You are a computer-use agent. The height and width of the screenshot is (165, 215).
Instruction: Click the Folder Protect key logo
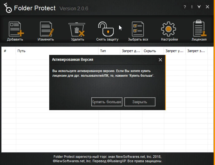pyautogui.click(x=8, y=8)
